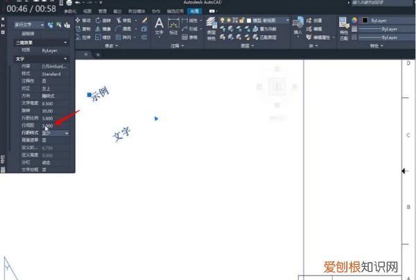Click the color wheel icon in Properties panel

[x=354, y=20]
